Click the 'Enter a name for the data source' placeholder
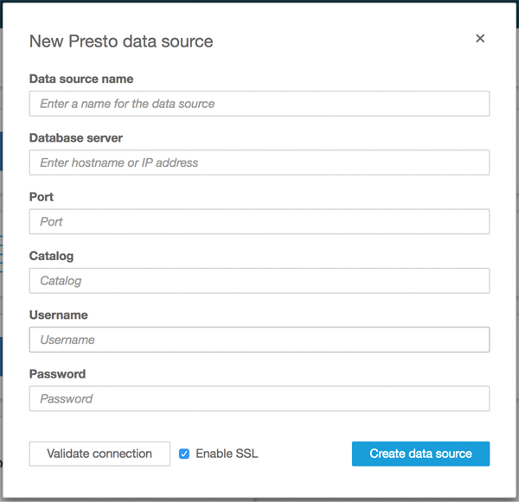Viewport: 519px width, 502px height. pyautogui.click(x=128, y=104)
